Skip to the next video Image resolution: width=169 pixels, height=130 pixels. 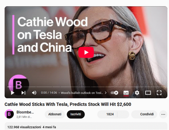pos(23,93)
